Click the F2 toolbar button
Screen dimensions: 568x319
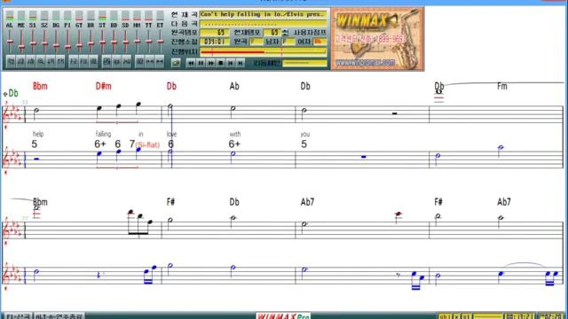pos(74,62)
